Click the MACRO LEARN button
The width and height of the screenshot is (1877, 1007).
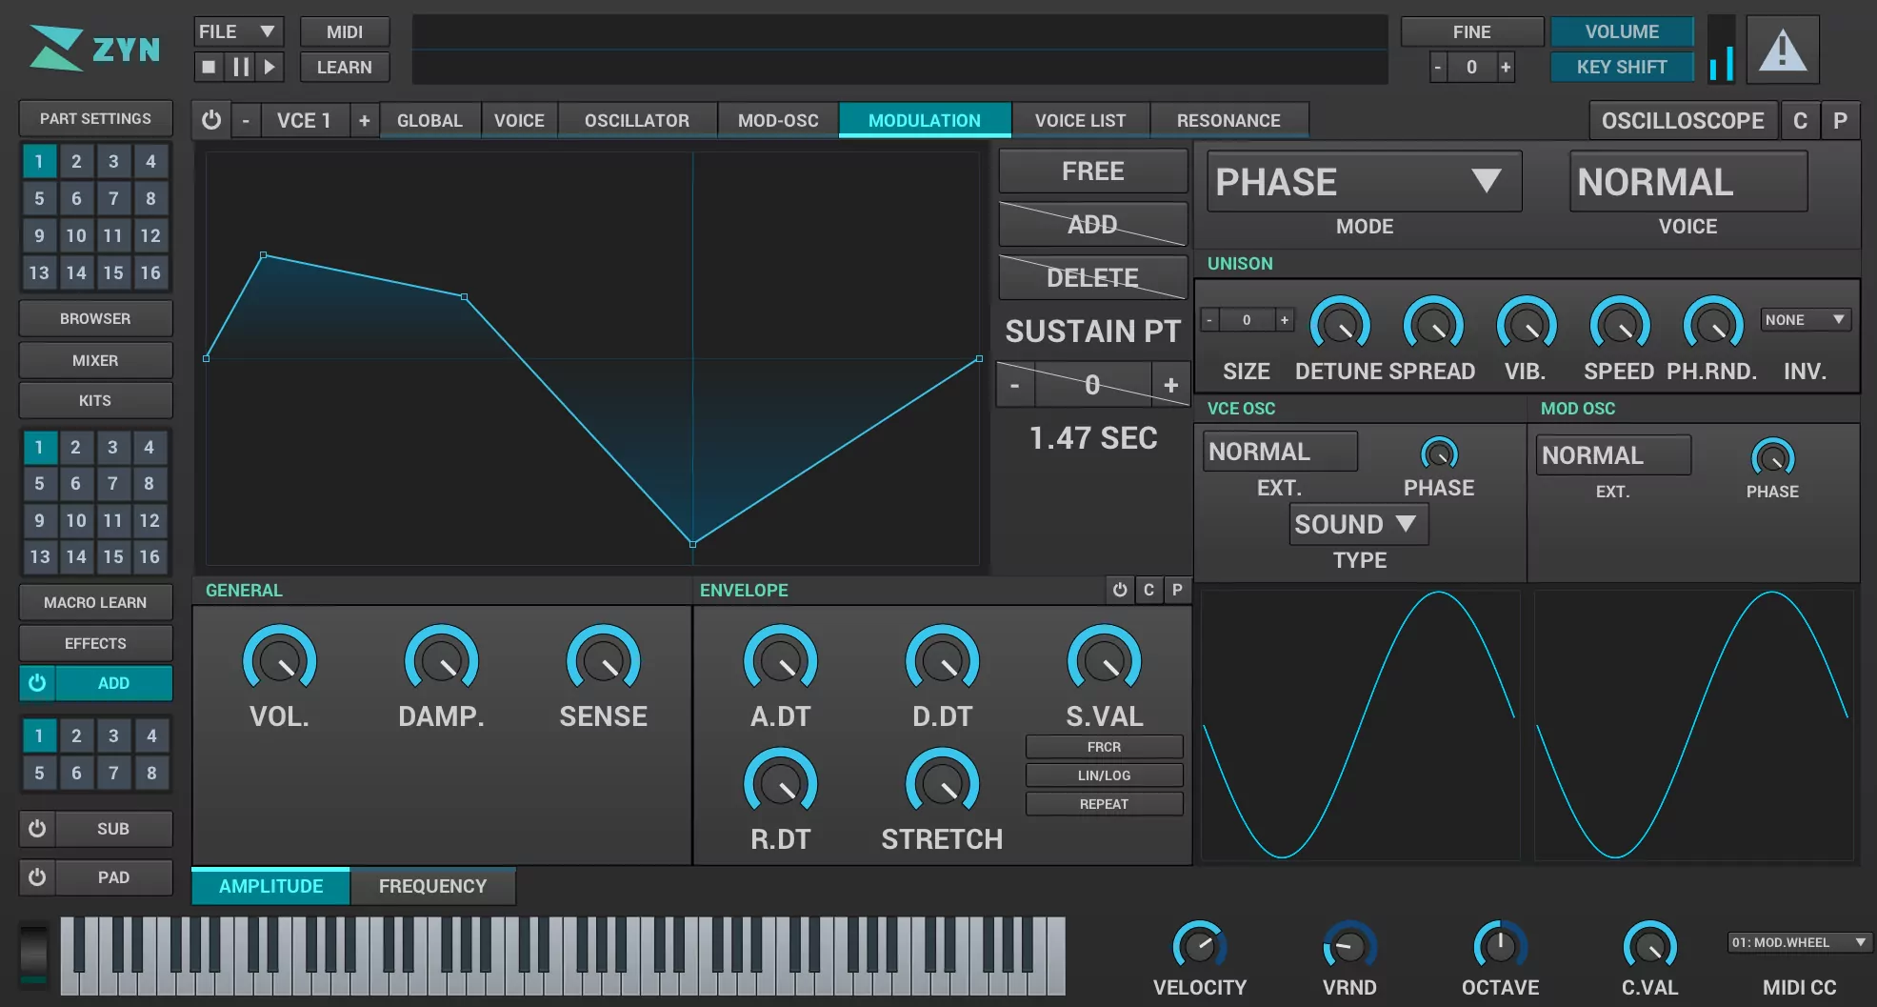[x=95, y=602]
